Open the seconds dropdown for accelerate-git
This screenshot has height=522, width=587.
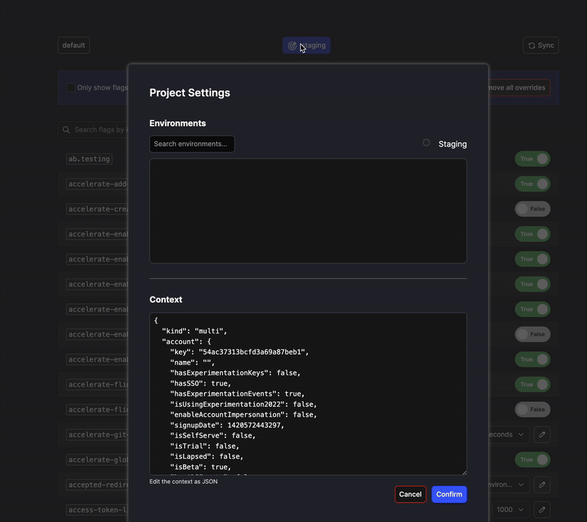pos(508,435)
